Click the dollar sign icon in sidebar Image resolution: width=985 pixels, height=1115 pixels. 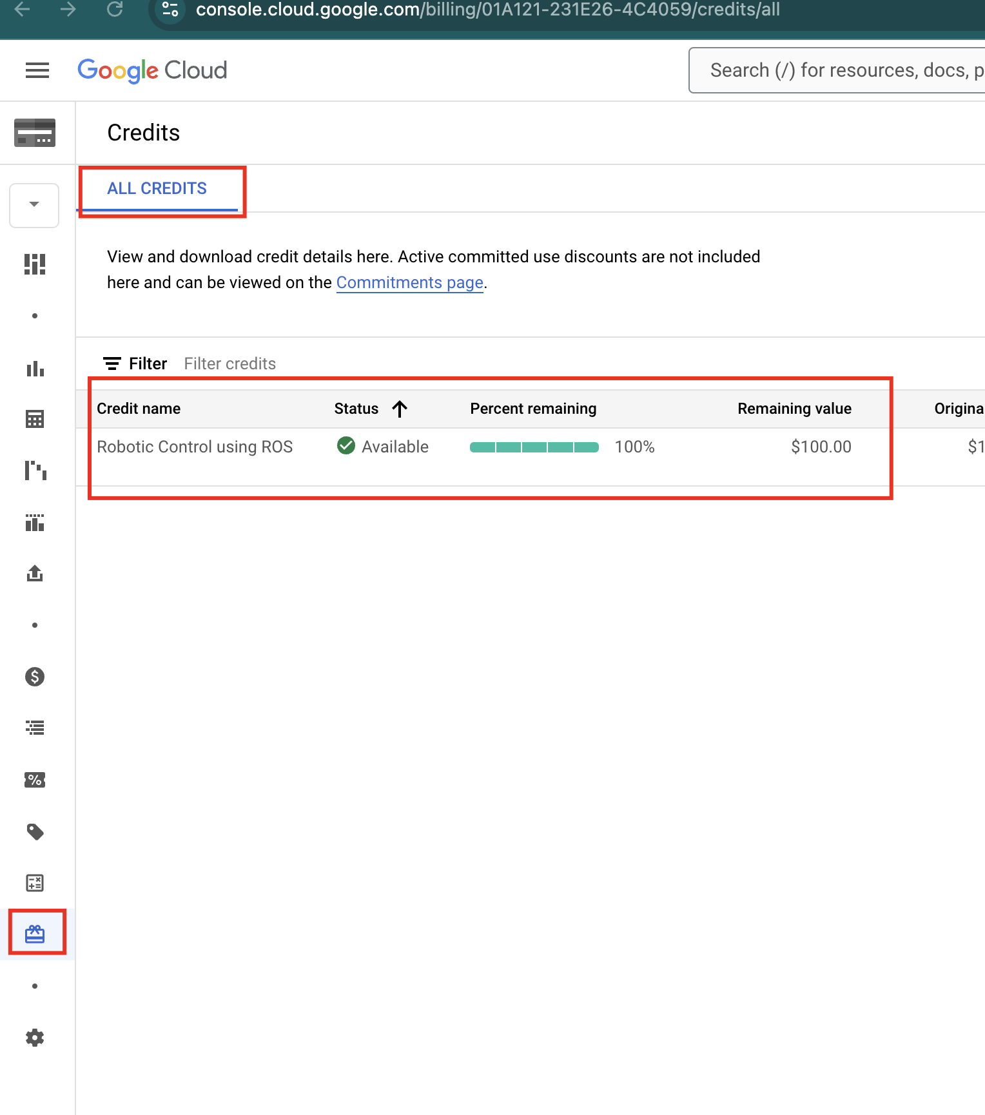click(35, 677)
